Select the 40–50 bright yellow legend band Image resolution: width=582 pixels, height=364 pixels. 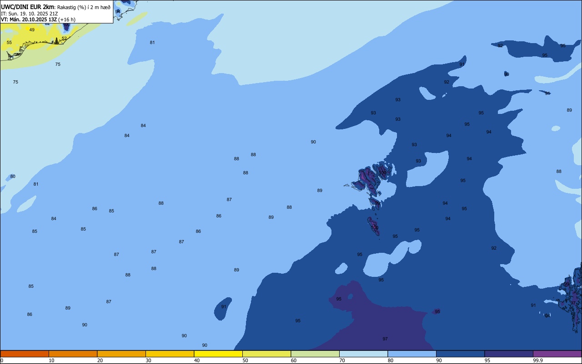[218, 354]
